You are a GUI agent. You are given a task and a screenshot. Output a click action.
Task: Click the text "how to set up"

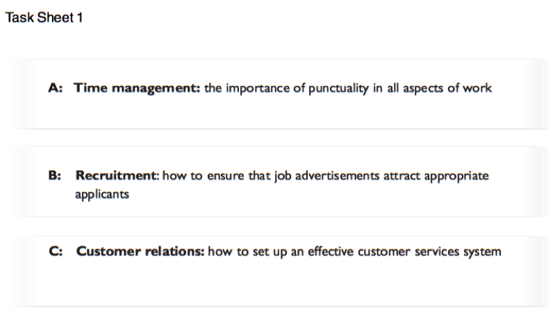[x=242, y=251]
